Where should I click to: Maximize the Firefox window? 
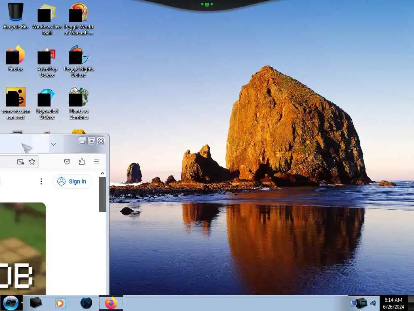[91, 141]
